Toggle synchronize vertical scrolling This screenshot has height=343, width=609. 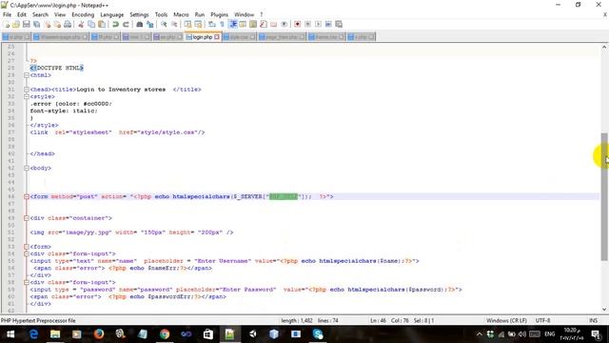(x=188, y=24)
